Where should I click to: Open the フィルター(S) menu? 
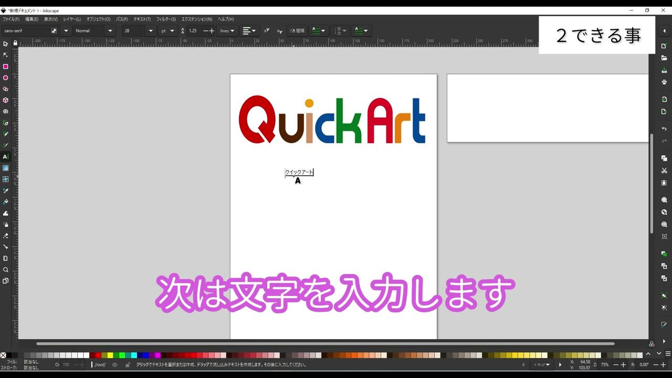pos(166,19)
